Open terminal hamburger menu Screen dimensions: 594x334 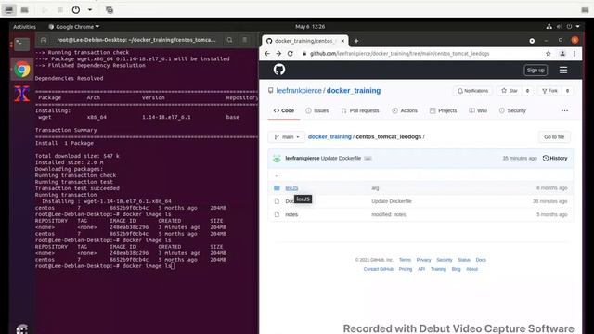[x=245, y=40]
